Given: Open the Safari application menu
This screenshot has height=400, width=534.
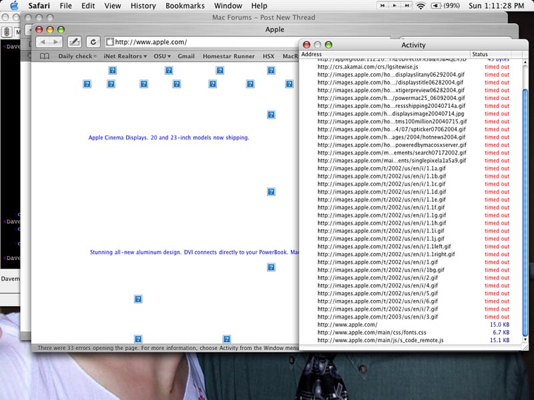Looking at the screenshot, I should pos(39,6).
